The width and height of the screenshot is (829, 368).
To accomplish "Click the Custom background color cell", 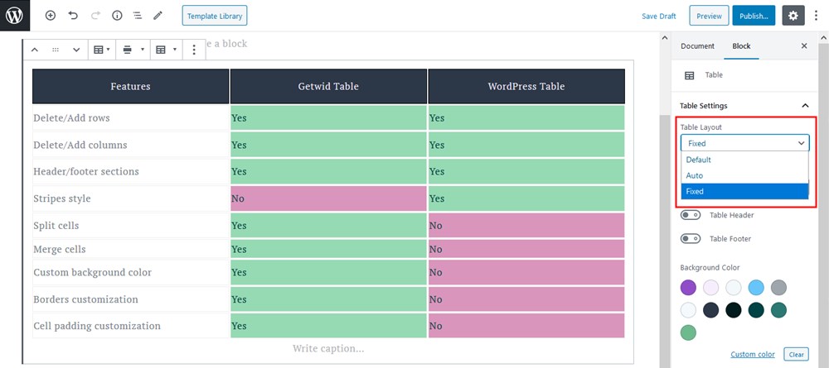I will [131, 272].
